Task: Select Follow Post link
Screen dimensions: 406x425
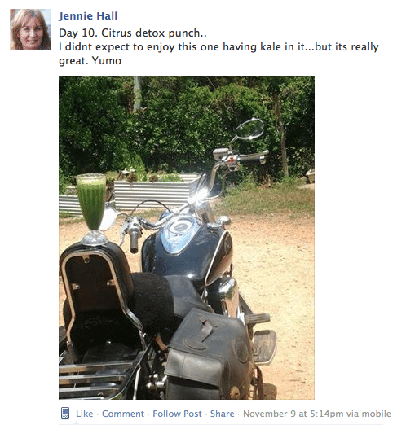Action: click(x=177, y=414)
